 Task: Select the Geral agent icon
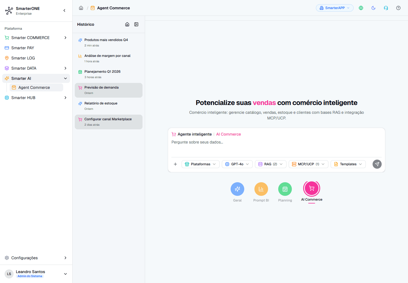[x=237, y=189]
